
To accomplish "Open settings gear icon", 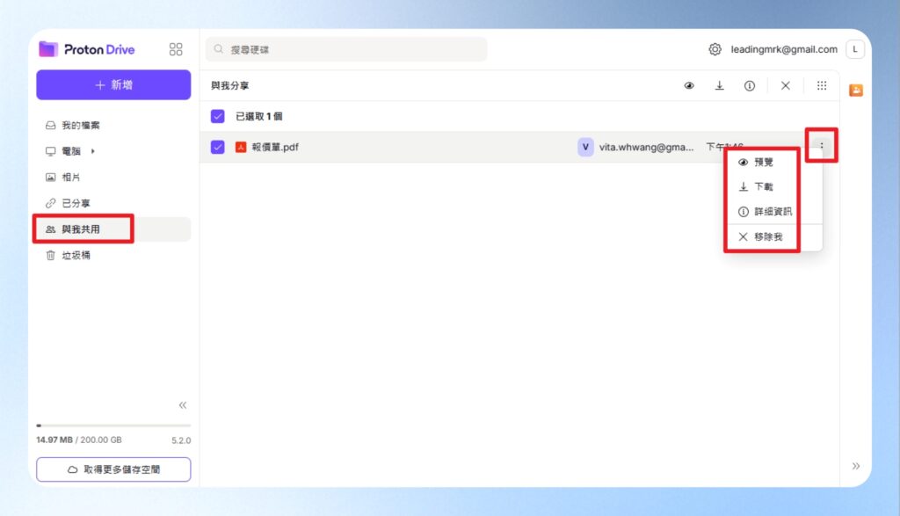I will (715, 49).
